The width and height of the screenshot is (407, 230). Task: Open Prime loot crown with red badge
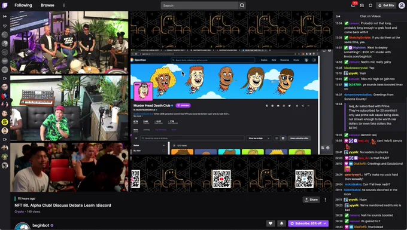pos(354,5)
